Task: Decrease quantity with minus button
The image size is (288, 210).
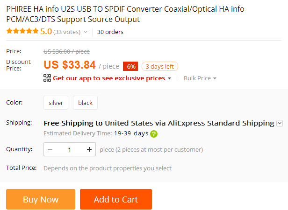Action: [x=50, y=150]
